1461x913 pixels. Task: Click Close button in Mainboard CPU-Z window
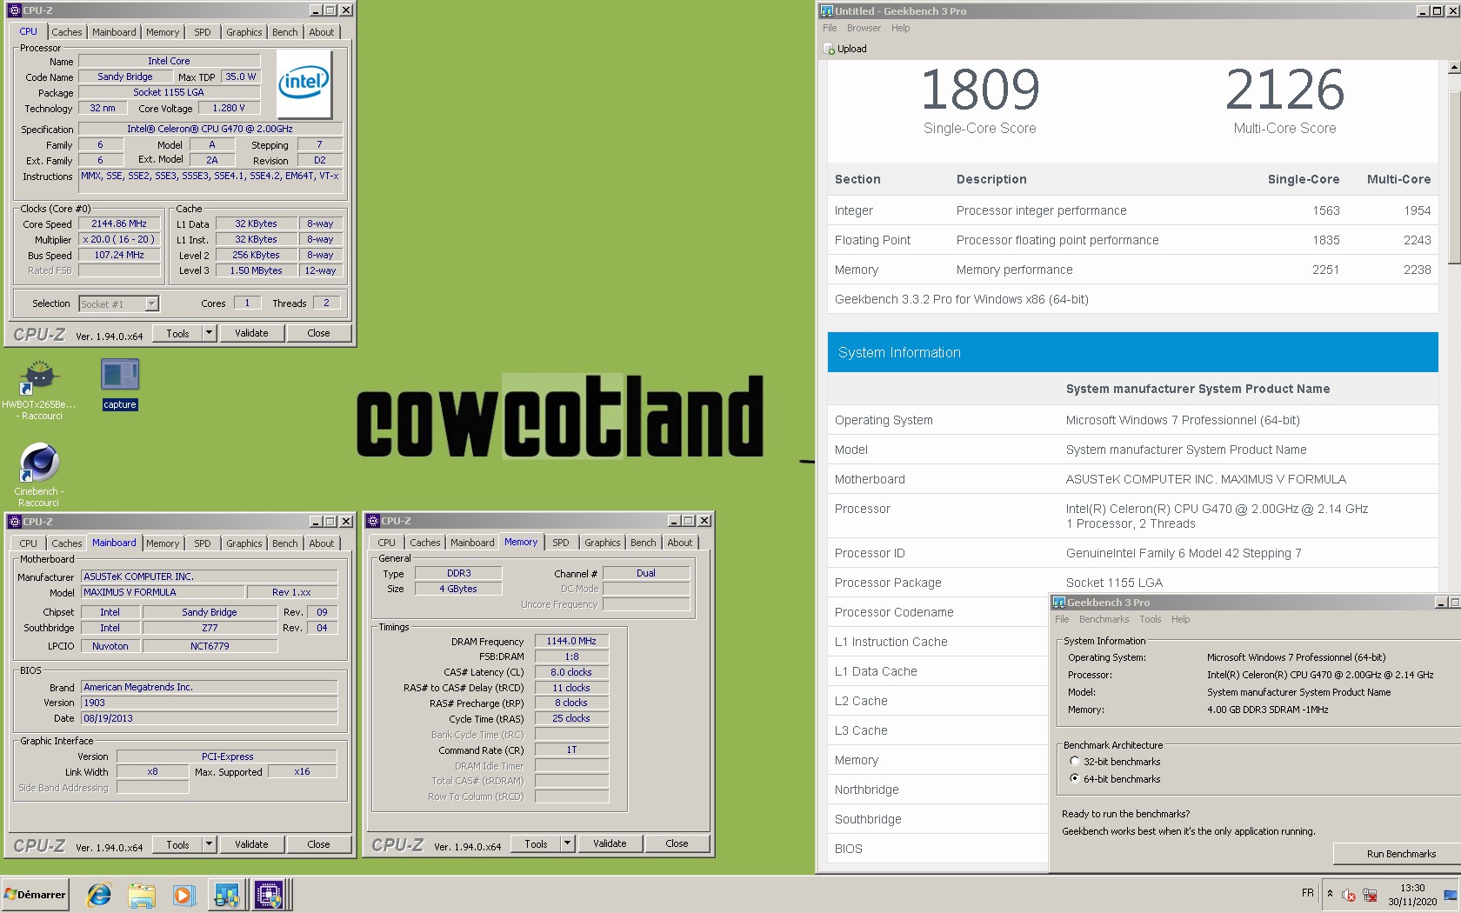pyautogui.click(x=318, y=844)
